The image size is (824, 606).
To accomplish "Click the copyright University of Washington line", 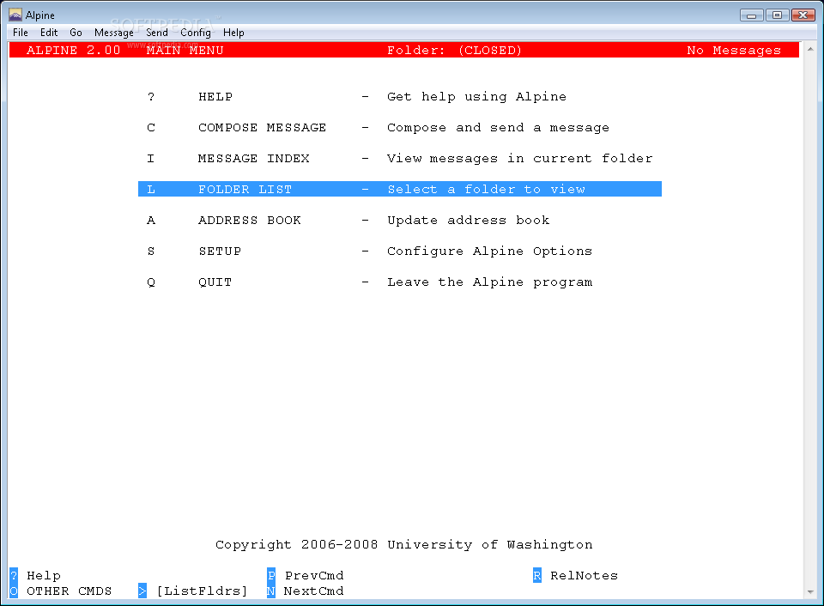I will click(x=404, y=544).
